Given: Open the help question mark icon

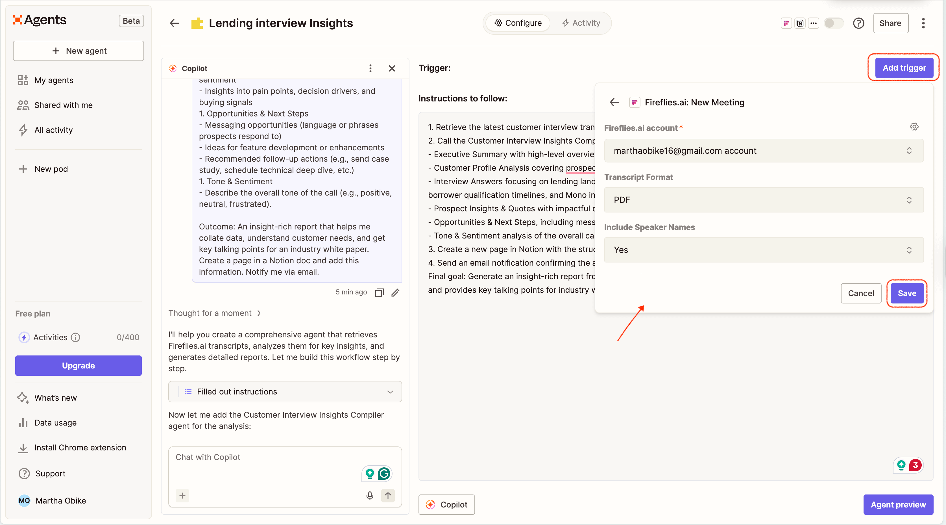Looking at the screenshot, I should click(858, 23).
